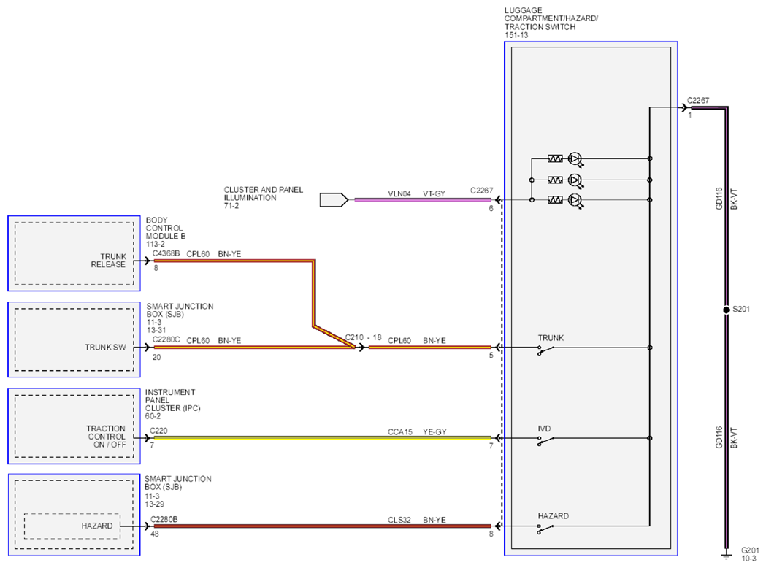Select the violet VLN04 VT-GY wire

coord(423,200)
